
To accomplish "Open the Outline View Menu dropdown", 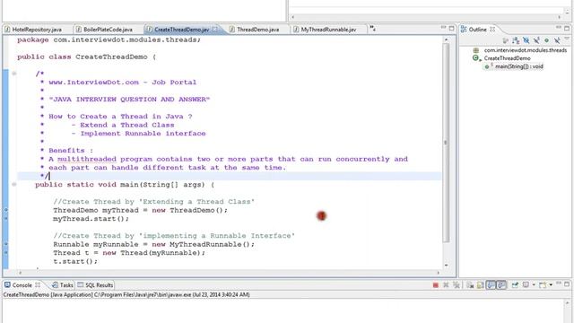I will tap(567, 38).
